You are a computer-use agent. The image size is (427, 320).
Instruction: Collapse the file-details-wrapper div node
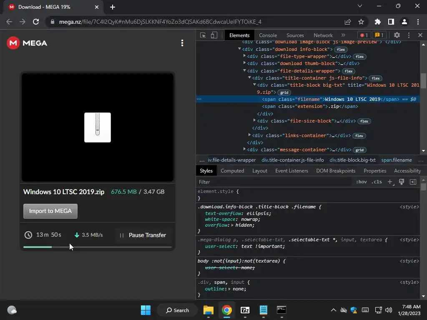coord(244,70)
